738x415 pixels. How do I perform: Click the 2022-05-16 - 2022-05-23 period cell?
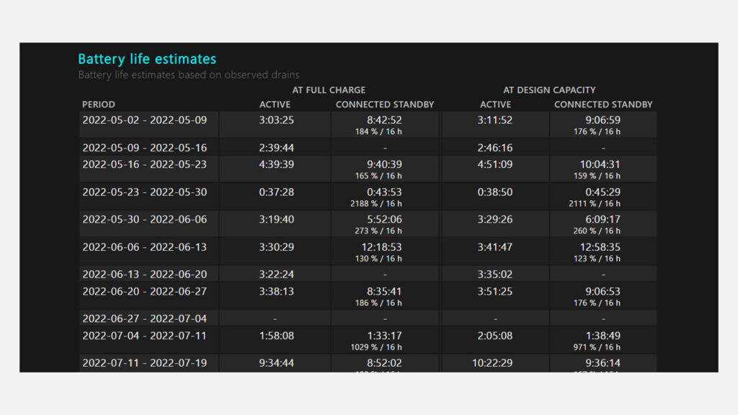pyautogui.click(x=144, y=164)
